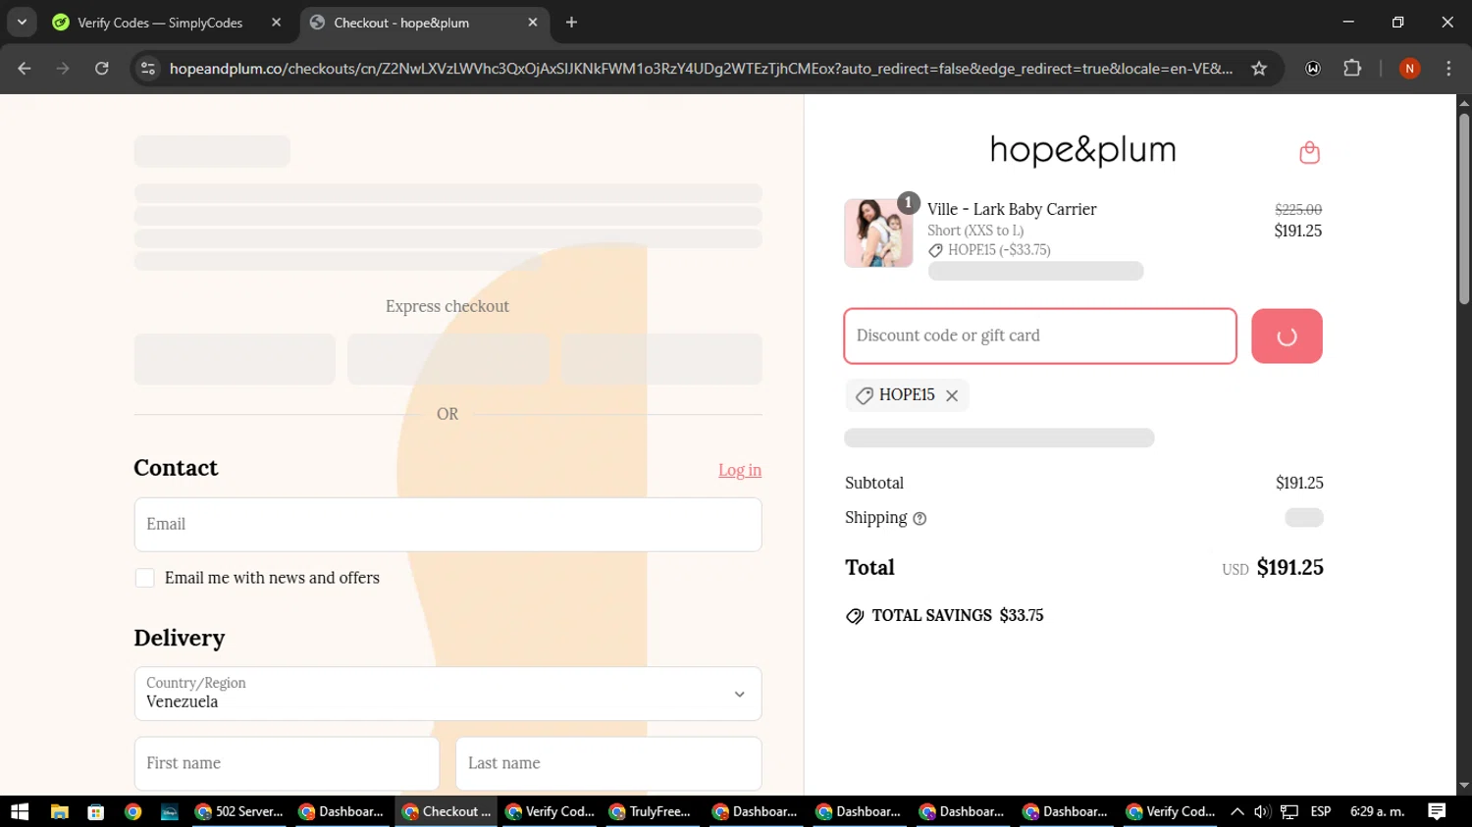The width and height of the screenshot is (1472, 827).
Task: Close the Verify Codes SimplyCodes tab
Action: 276,23
